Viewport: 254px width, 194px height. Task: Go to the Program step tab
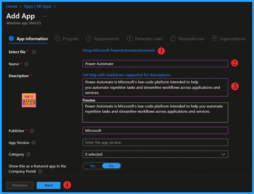[x=67, y=39]
